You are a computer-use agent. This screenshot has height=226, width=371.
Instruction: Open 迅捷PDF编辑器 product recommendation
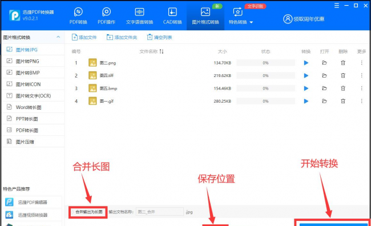32,203
